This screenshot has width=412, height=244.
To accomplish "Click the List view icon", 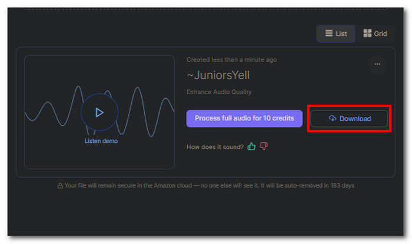I will pos(327,34).
